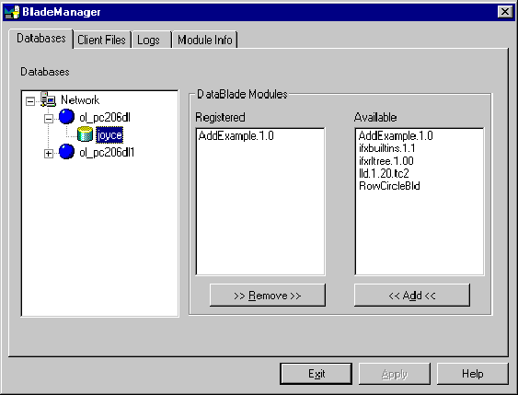Click the database cylinder icon beside joyce
This screenshot has height=395, width=518.
(x=85, y=134)
